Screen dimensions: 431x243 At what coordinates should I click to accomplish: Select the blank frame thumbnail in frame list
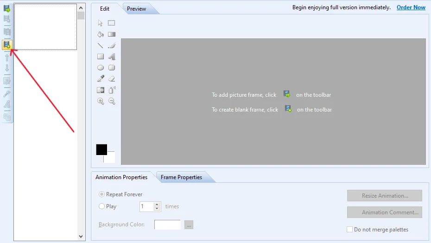45,27
